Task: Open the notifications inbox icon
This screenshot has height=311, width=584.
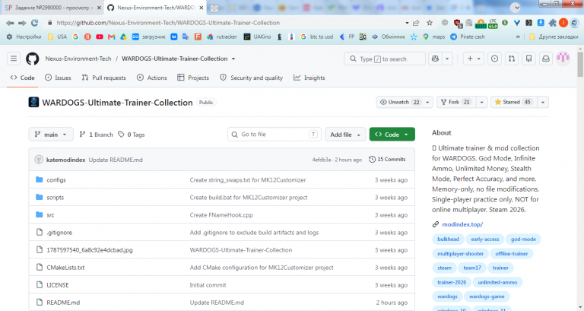Action: [546, 59]
